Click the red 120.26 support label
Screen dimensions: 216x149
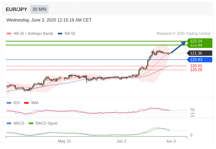coord(196,70)
